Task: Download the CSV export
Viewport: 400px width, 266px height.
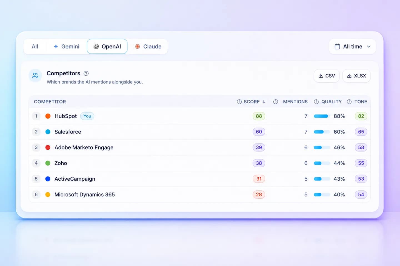Action: 327,76
